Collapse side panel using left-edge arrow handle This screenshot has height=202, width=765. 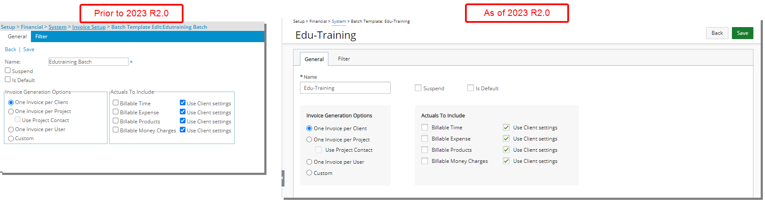pyautogui.click(x=283, y=178)
